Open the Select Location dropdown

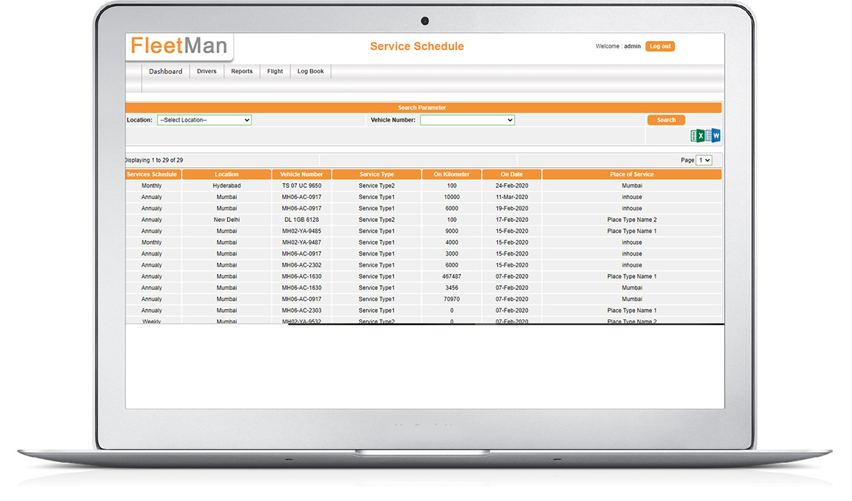tap(204, 120)
